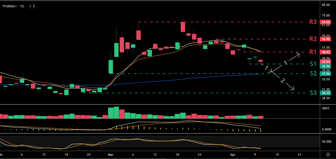The image size is (336, 159).
Task: Click the 400K volume axis label
Action: [326, 108]
